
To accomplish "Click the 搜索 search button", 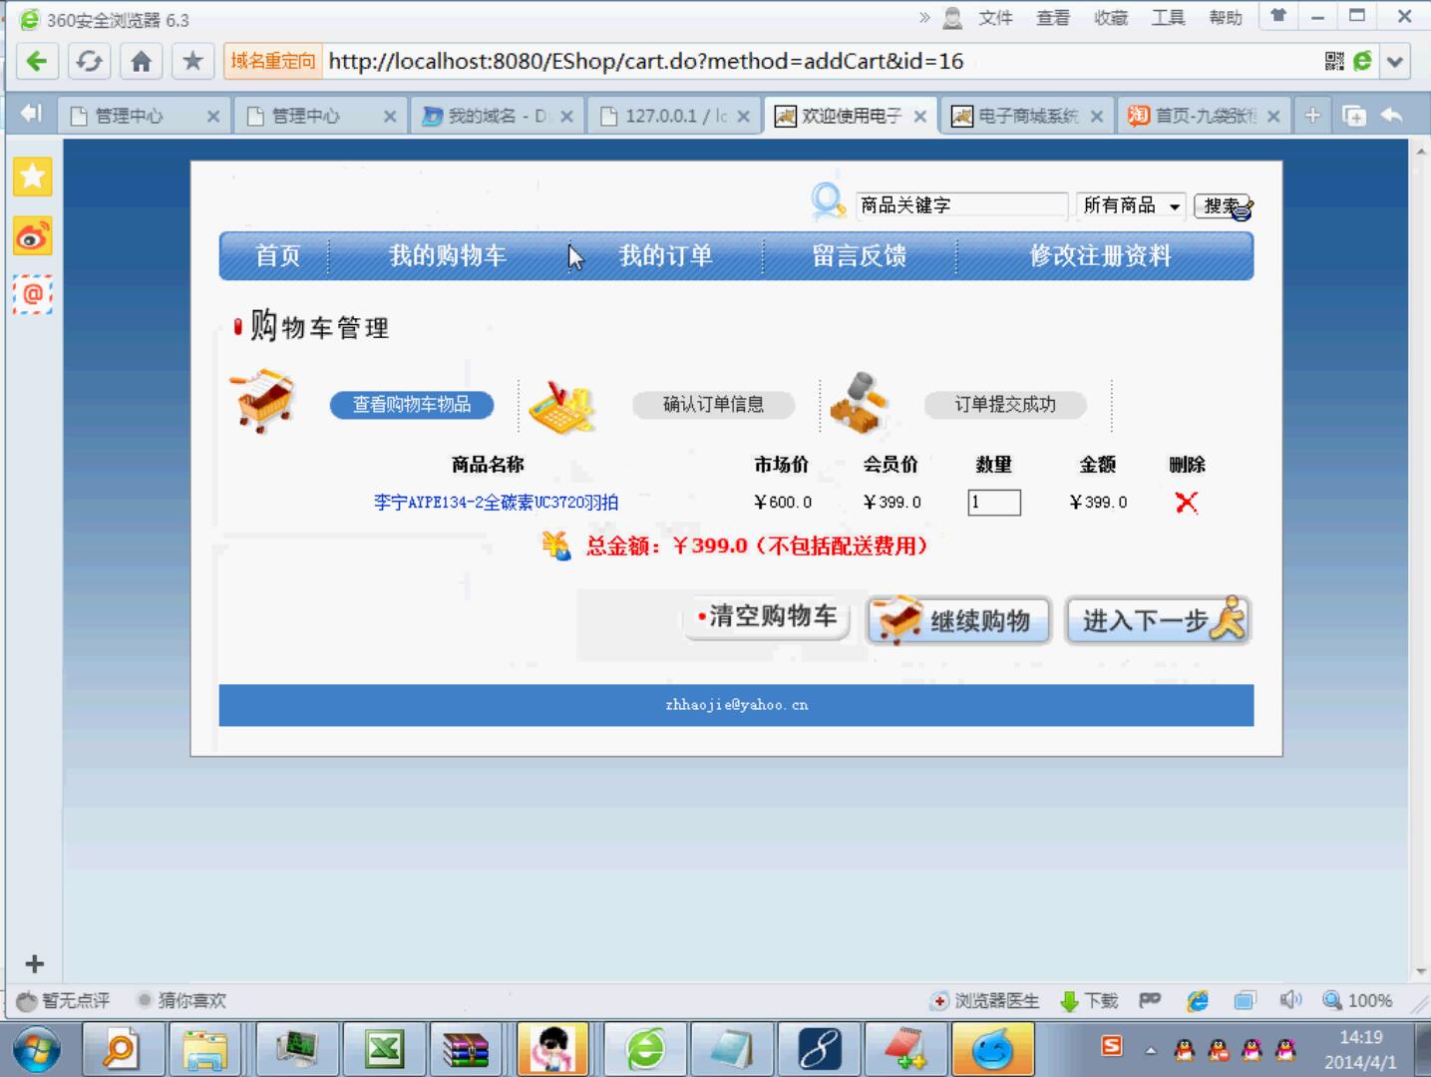I will pyautogui.click(x=1223, y=205).
